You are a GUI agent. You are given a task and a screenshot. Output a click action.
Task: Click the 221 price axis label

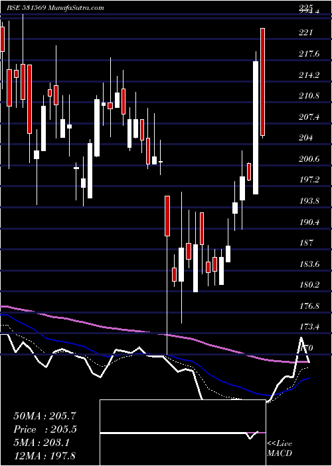(x=305, y=33)
